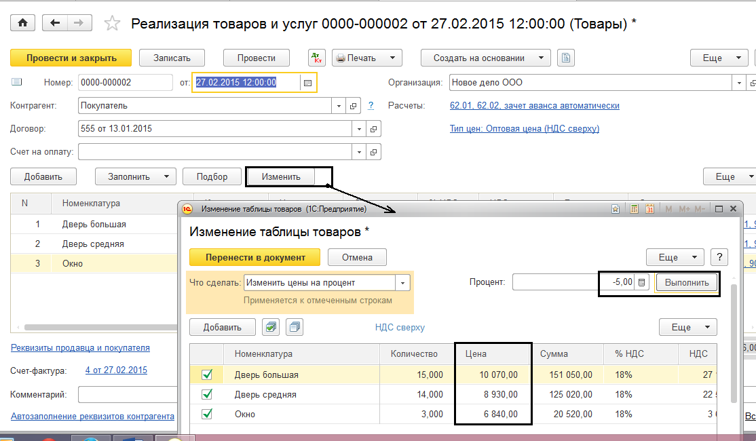Open document structure report icon
Viewport: 756px width, 441px height.
click(x=566, y=58)
